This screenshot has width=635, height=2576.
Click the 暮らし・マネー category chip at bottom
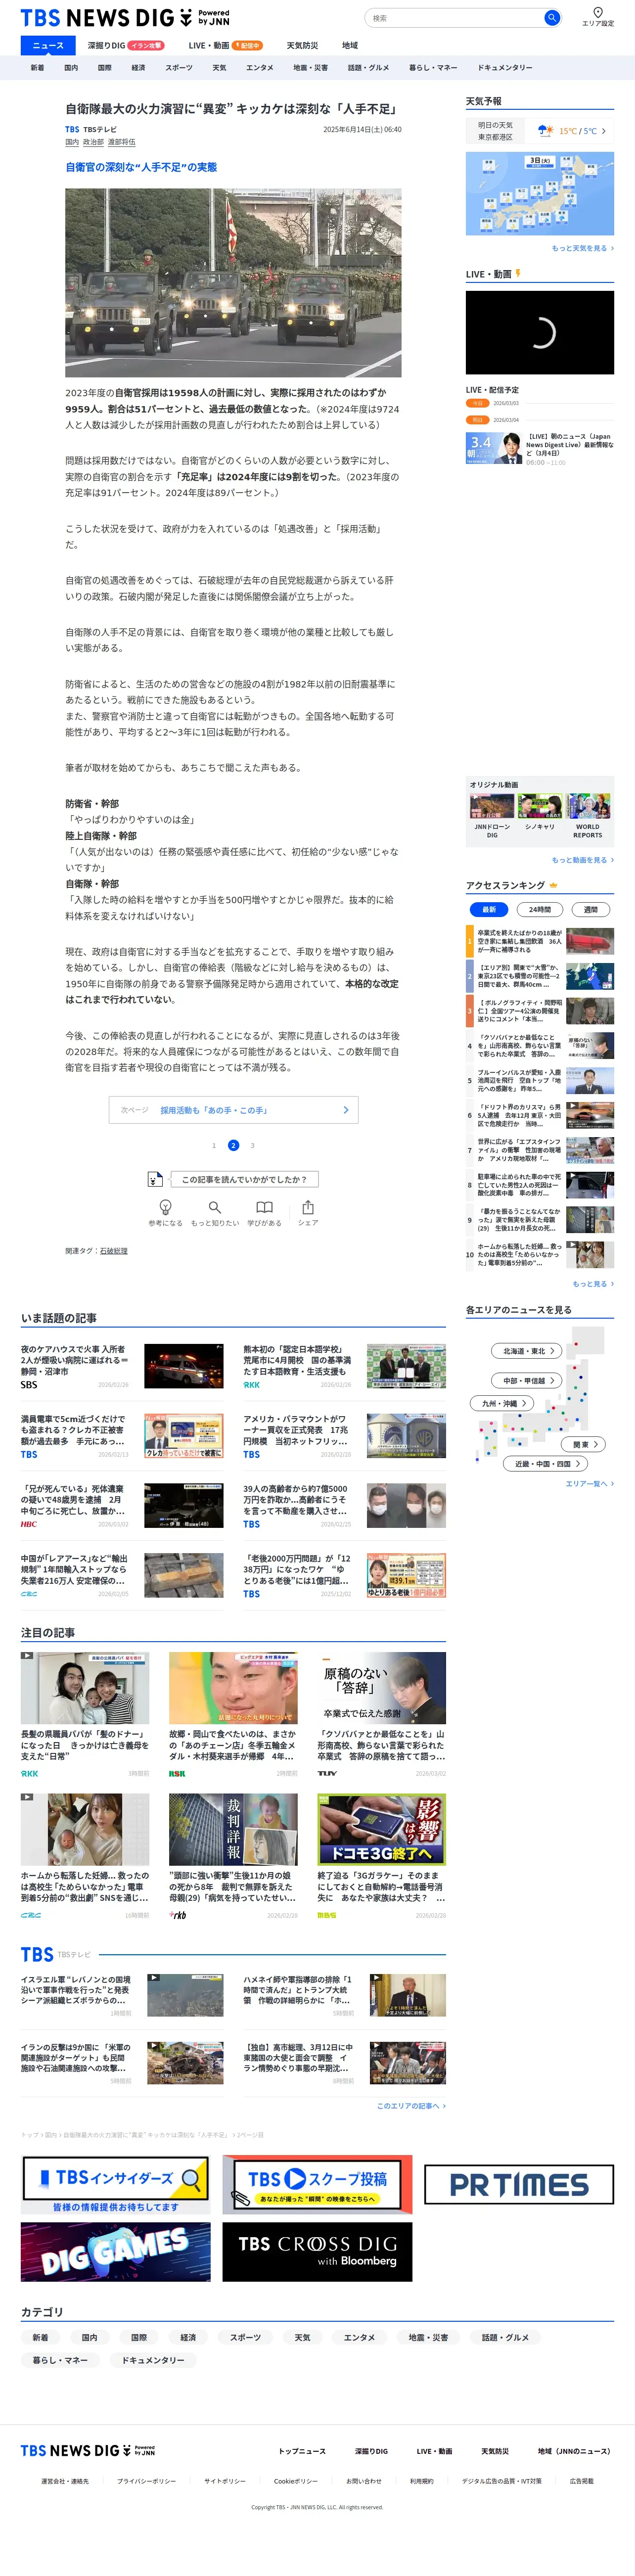(60, 2360)
